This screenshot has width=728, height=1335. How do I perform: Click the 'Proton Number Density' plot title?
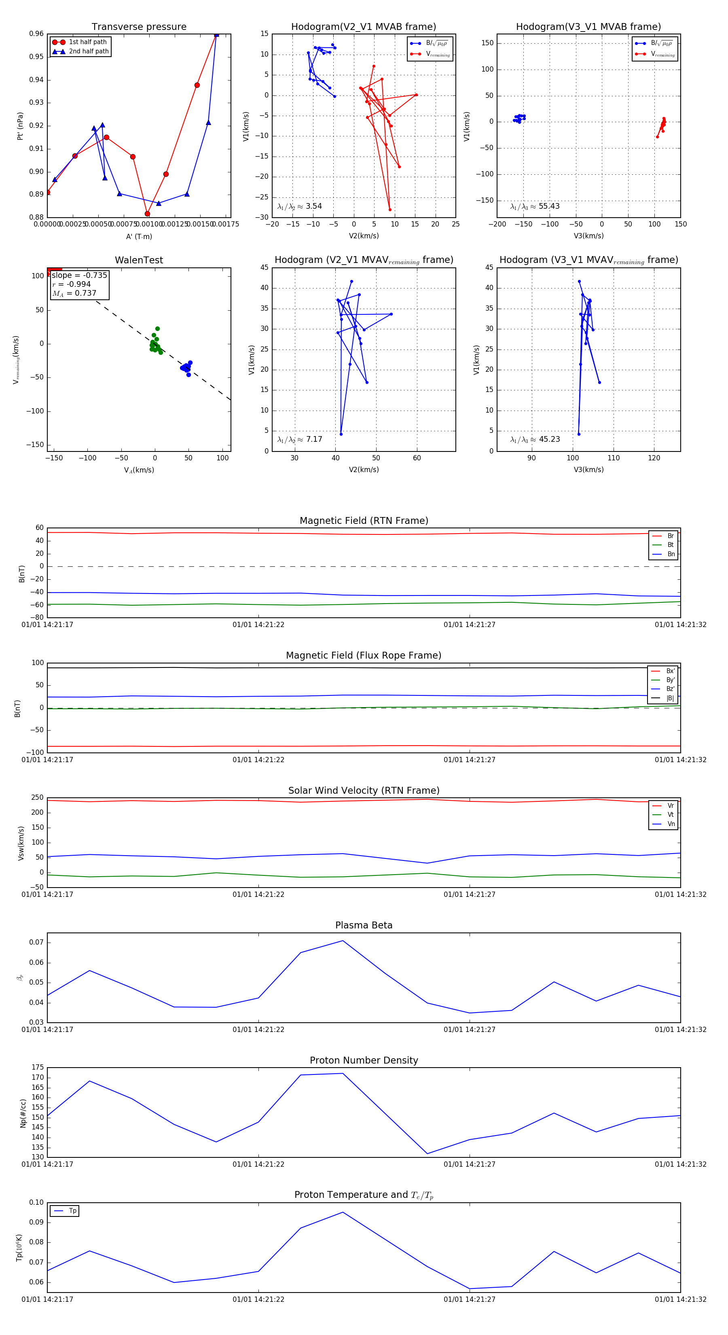tap(364, 1060)
